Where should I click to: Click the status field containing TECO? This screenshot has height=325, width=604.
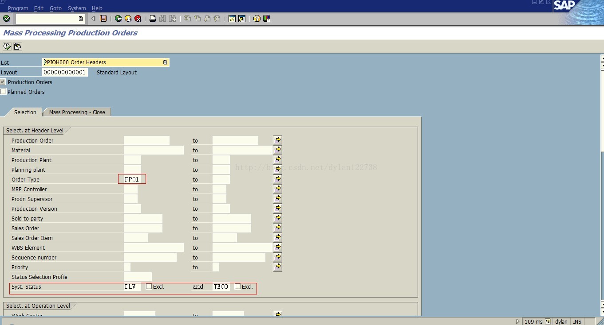coord(221,286)
